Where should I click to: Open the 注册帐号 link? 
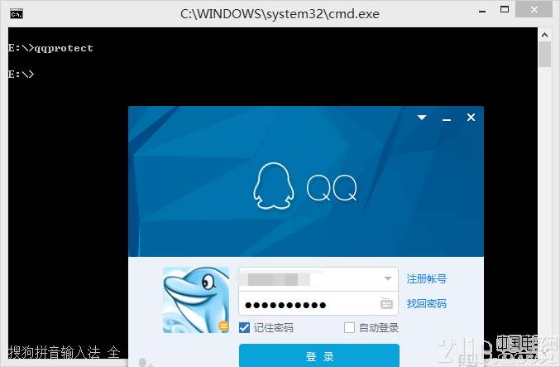427,278
